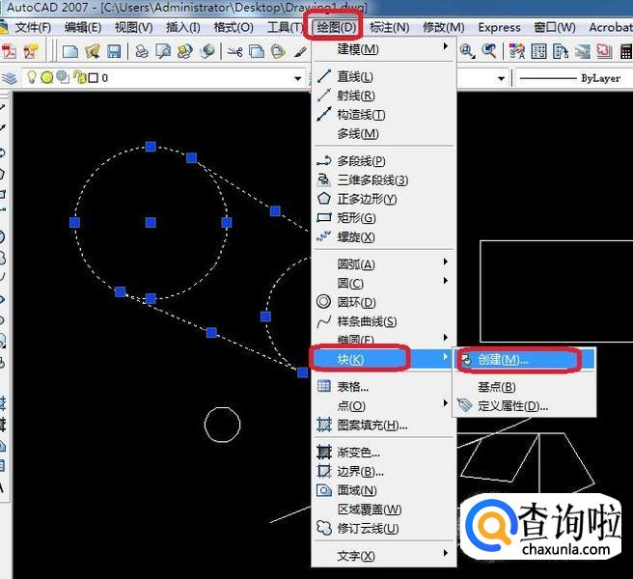
Task: Open the Sheet Set Manager icon
Action: pyautogui.click(x=582, y=51)
